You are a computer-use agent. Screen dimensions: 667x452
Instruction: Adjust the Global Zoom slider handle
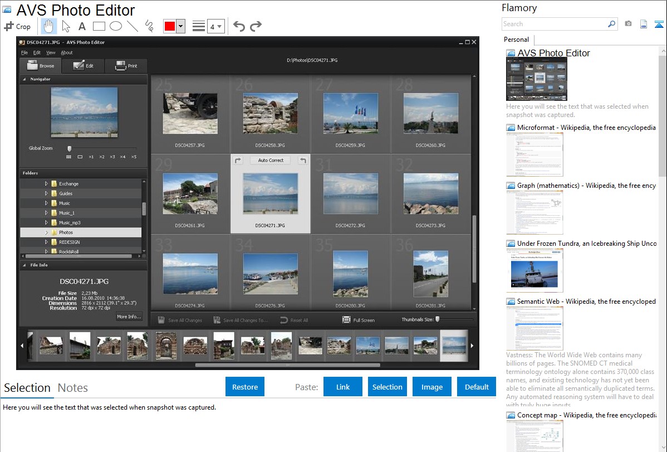coord(70,148)
